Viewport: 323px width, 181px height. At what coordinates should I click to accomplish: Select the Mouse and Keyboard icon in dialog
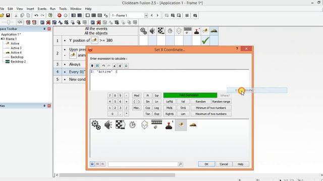(156, 124)
